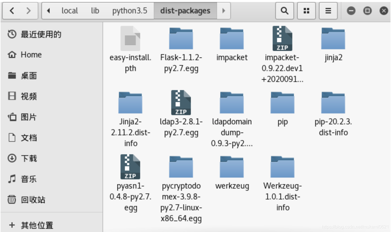Open 下载 downloads in the sidebar
391x232 pixels.
tap(51, 158)
